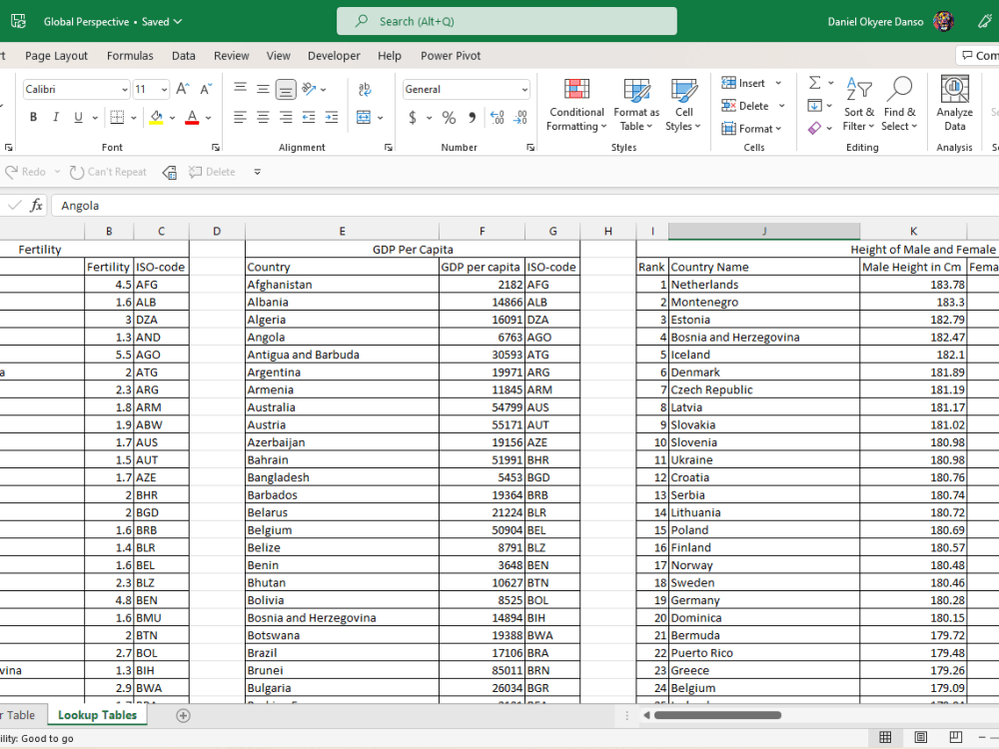
Task: Select the Lookup Tables sheet tab
Action: 97,715
